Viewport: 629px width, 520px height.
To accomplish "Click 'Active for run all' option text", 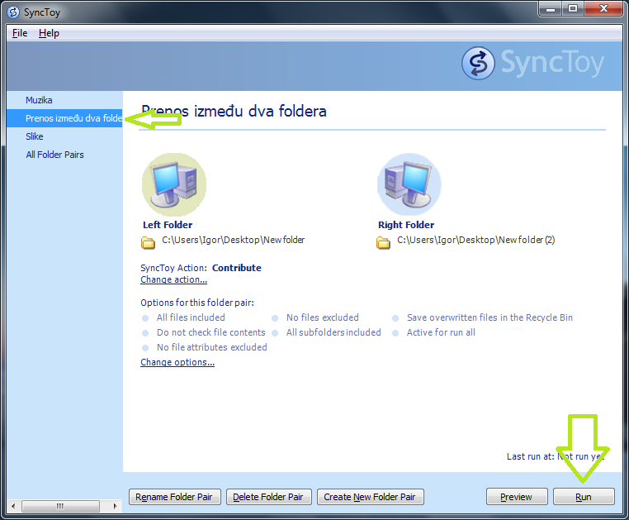I will pyautogui.click(x=441, y=332).
